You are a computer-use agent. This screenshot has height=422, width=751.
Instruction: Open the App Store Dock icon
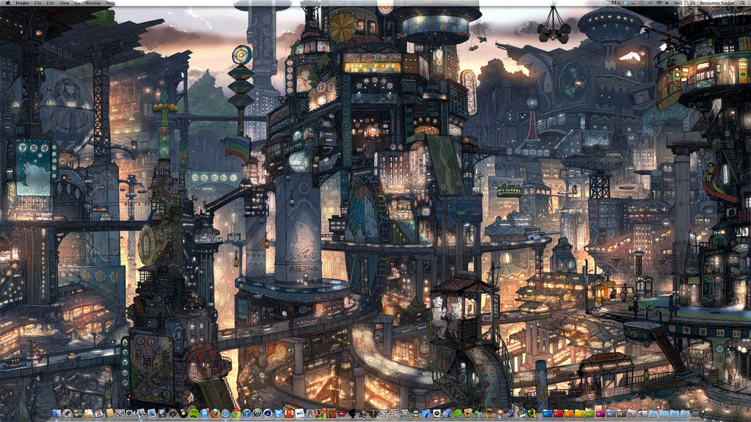[204, 413]
